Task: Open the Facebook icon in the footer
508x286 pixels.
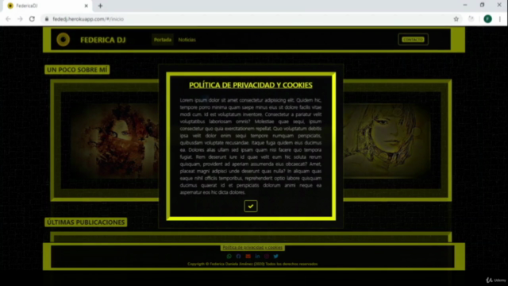Action: click(x=238, y=256)
